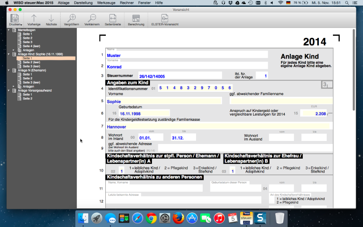
Task: Click the Identifikationsnummer digit row
Action: click(195, 88)
